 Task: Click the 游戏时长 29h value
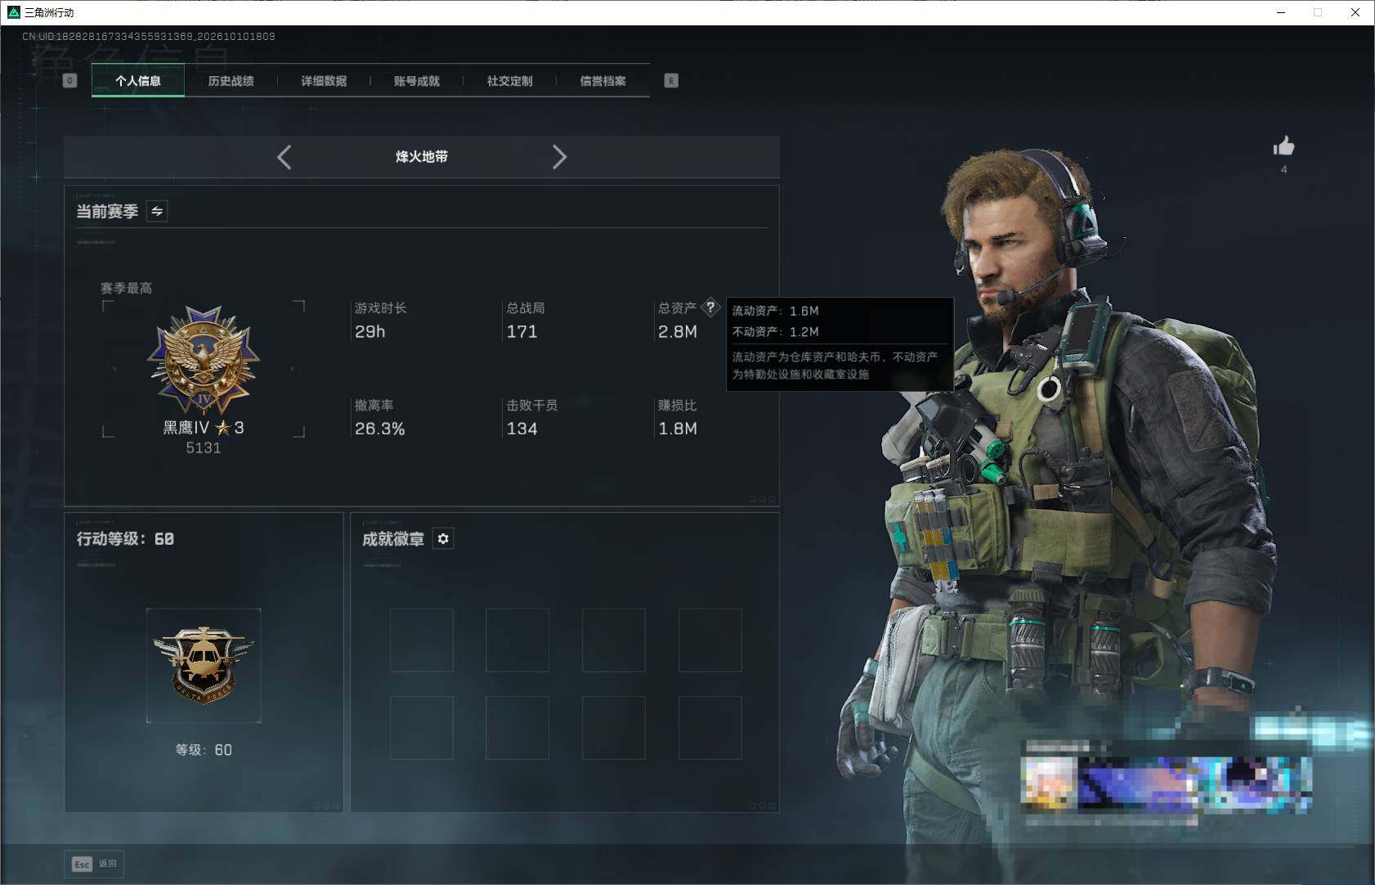(x=370, y=331)
